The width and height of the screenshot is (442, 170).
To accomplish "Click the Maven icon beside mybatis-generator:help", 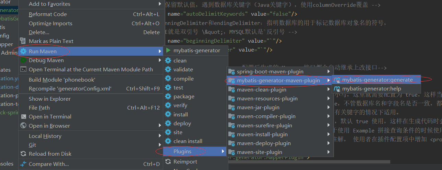I will (337, 89).
